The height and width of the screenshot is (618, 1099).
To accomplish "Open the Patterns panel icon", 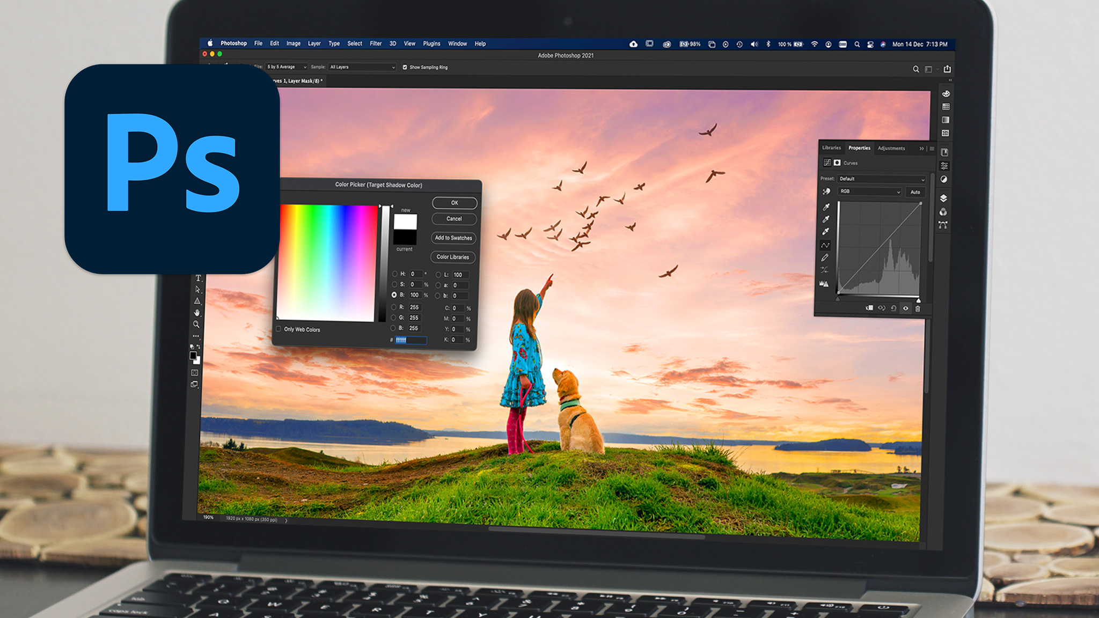I will tap(946, 133).
